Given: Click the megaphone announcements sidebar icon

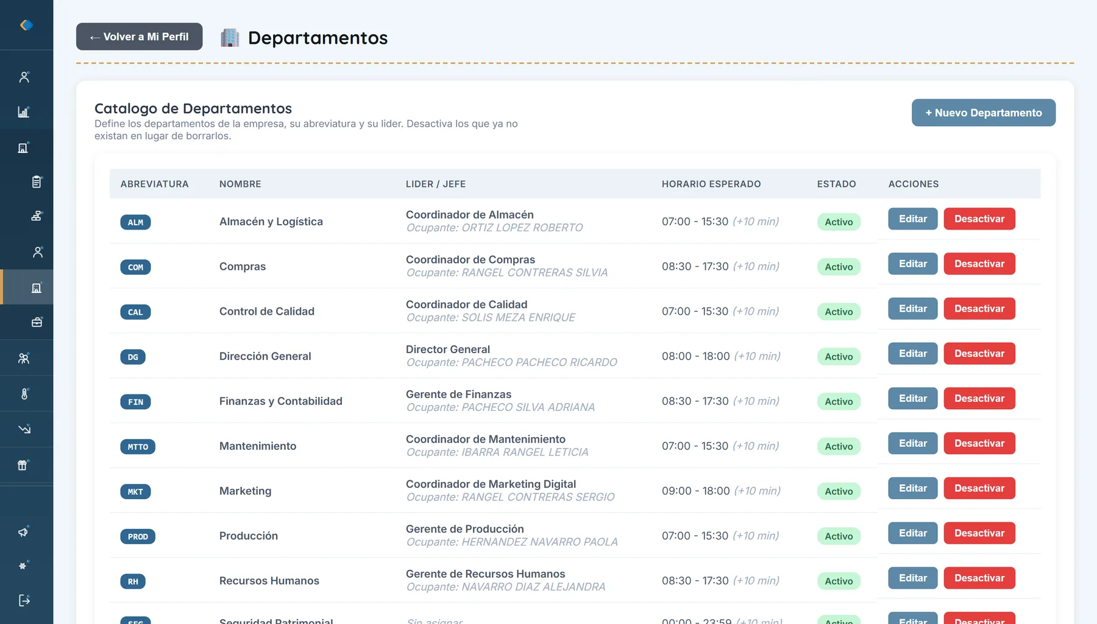Looking at the screenshot, I should tap(23, 532).
